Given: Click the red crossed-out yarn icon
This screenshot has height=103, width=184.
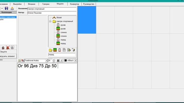Looking at the screenshot, I should click(x=8, y=47).
